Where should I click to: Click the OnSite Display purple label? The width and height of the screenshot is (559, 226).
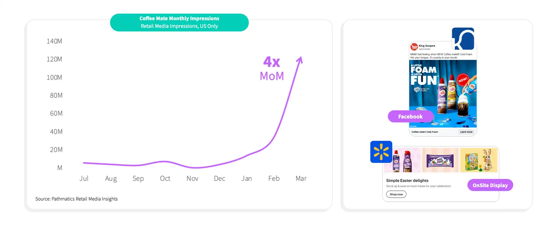point(490,185)
